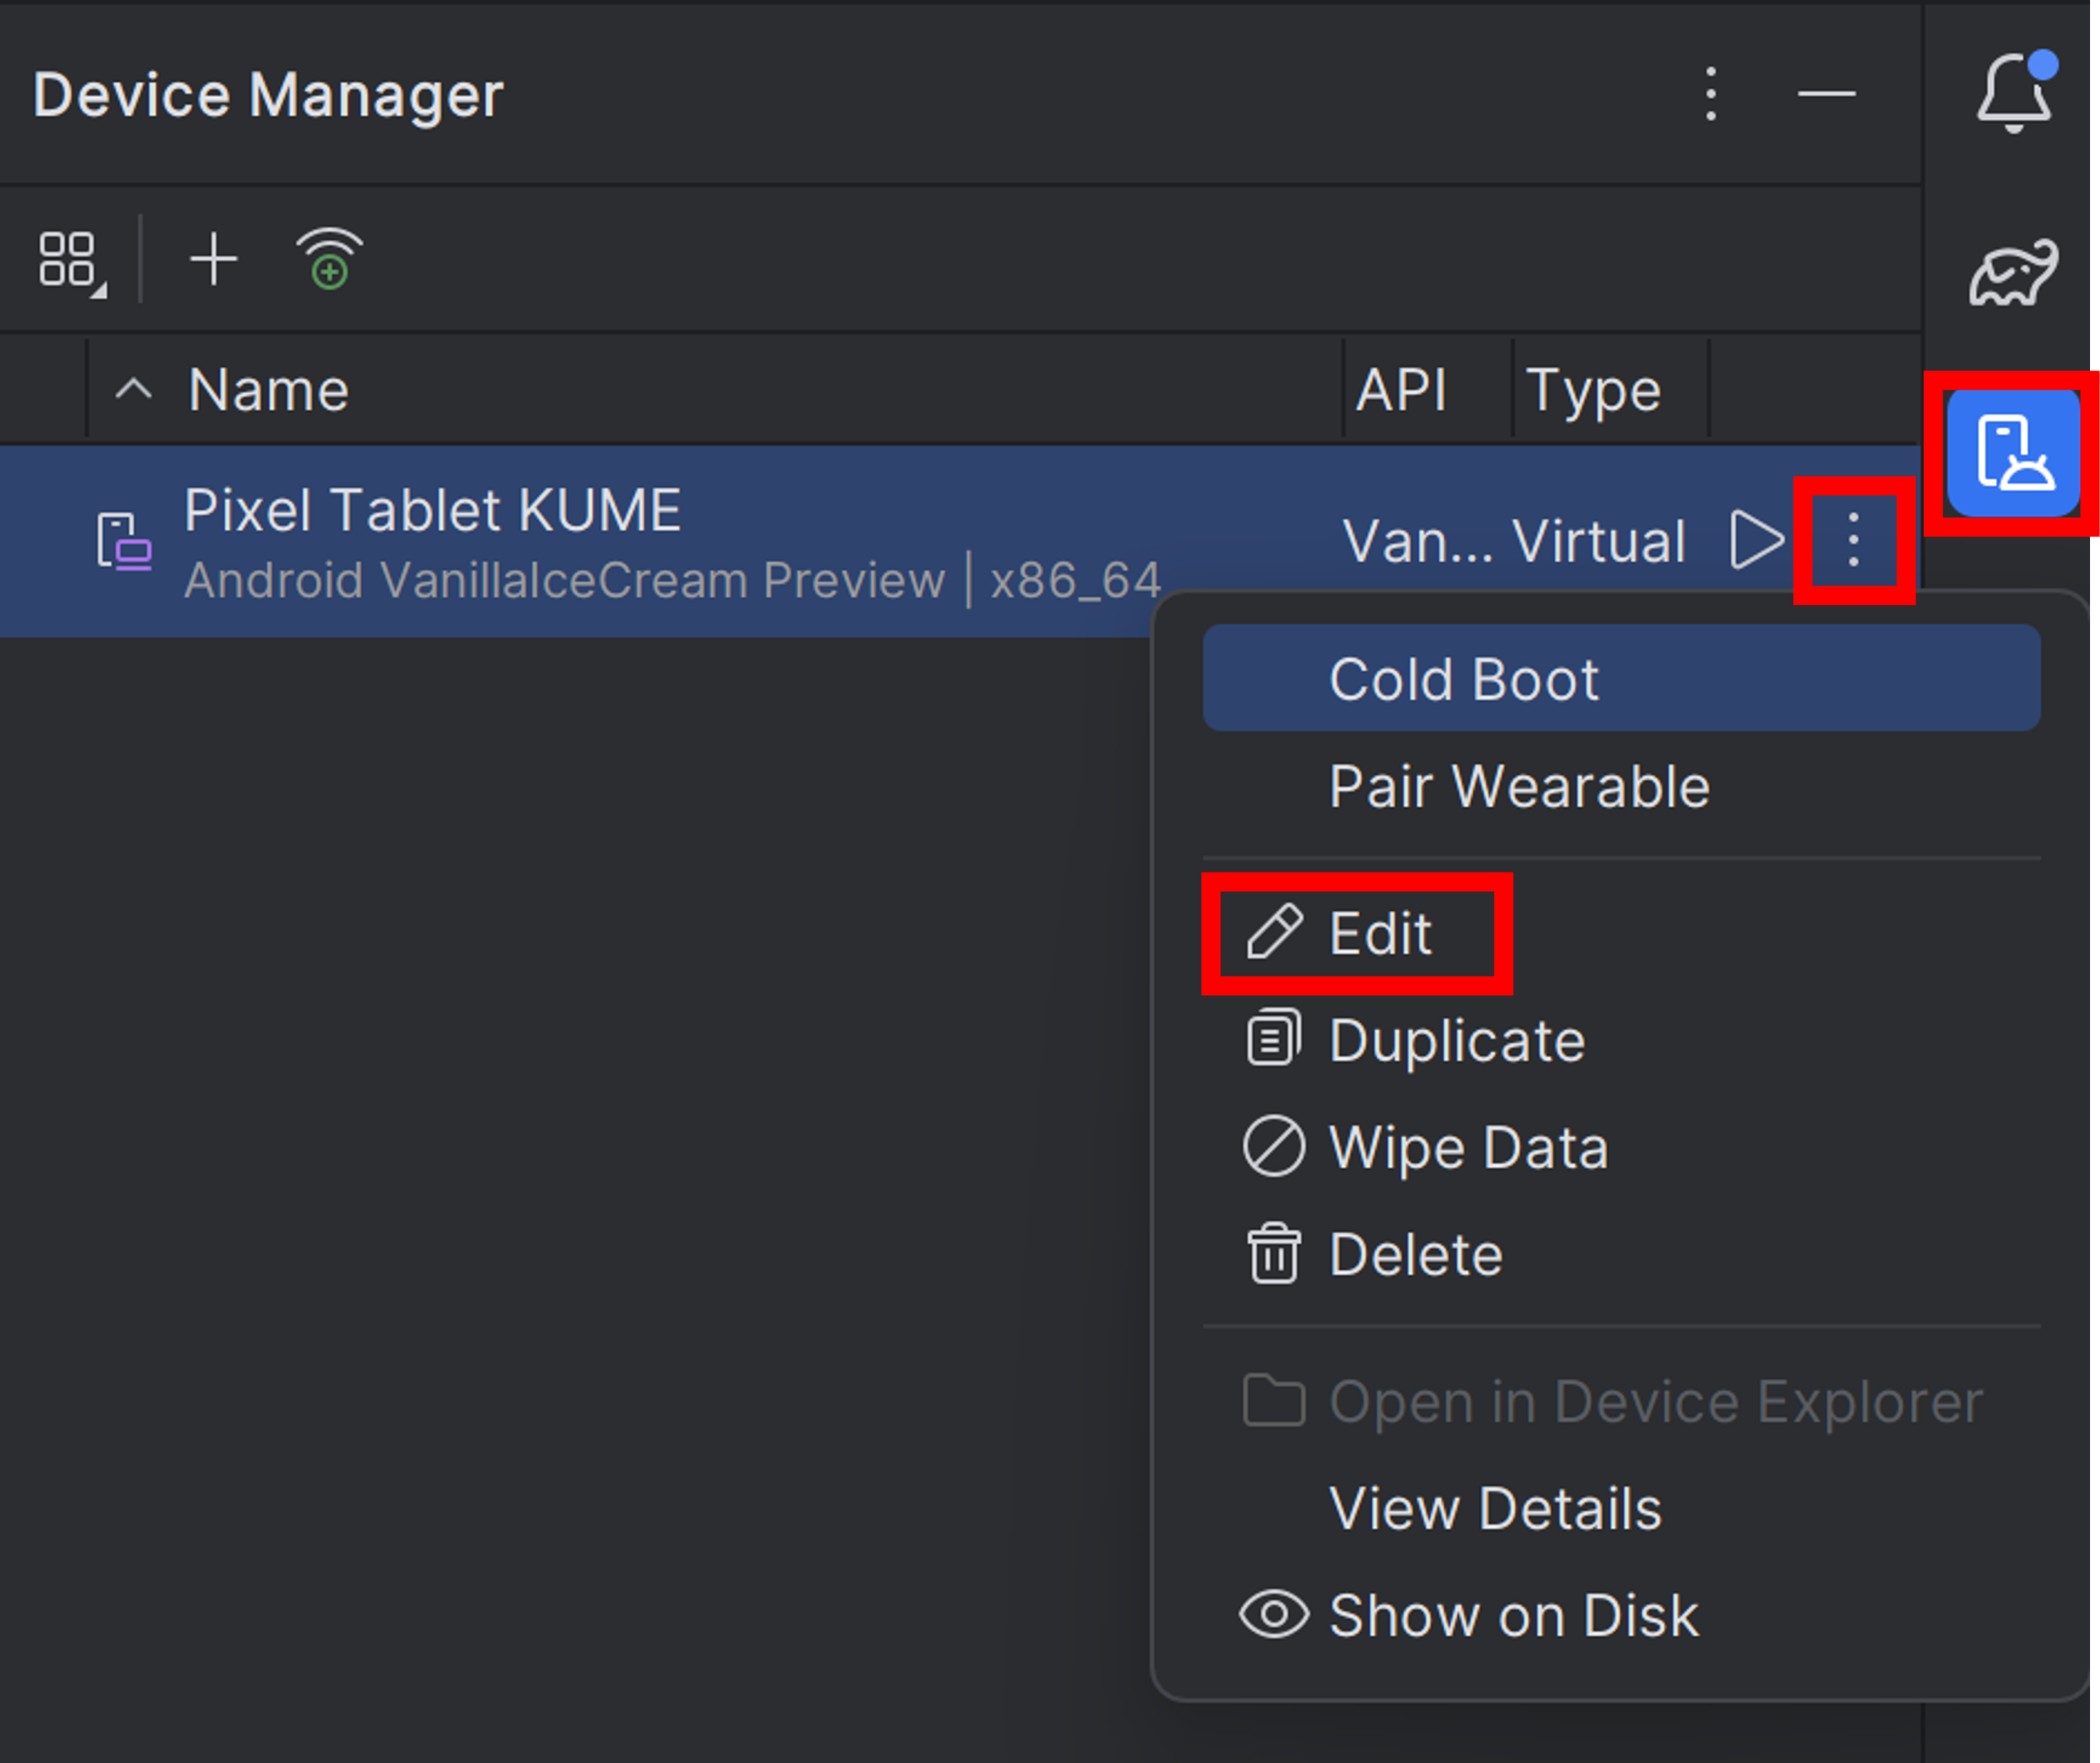Click the Van... API cell
The image size is (2100, 1763).
tap(1417, 541)
